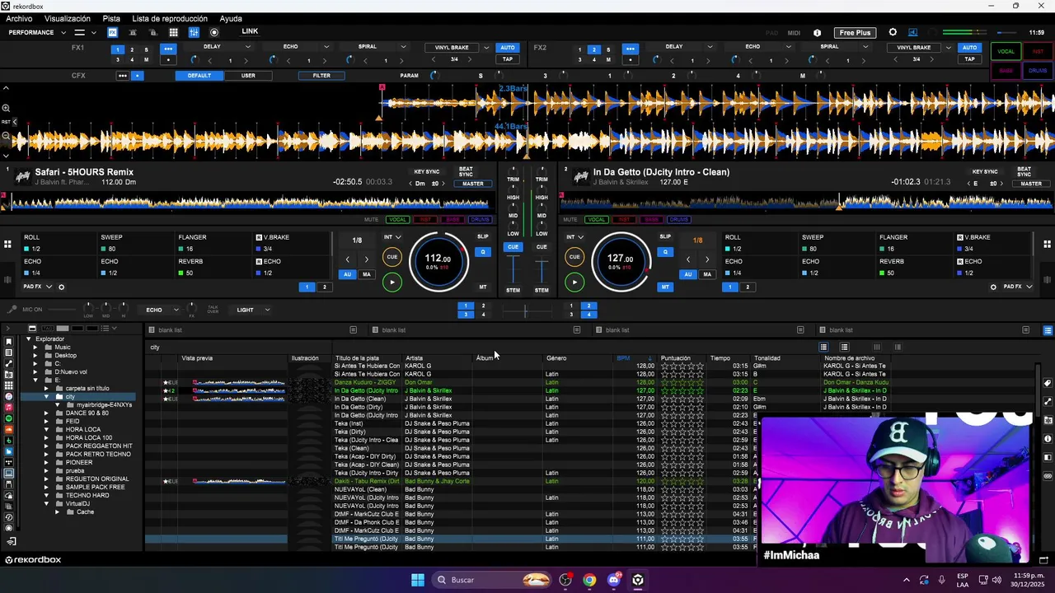Screen dimensions: 1055x593
Task: Open the Apple Music source icon in browser sidebar
Action: click(x=9, y=408)
